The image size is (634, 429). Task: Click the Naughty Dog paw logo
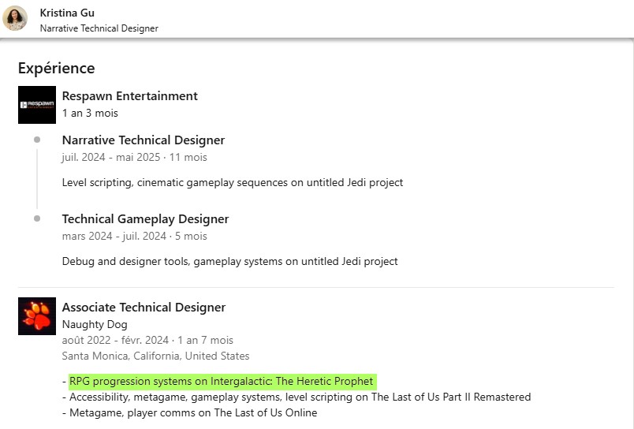point(37,316)
